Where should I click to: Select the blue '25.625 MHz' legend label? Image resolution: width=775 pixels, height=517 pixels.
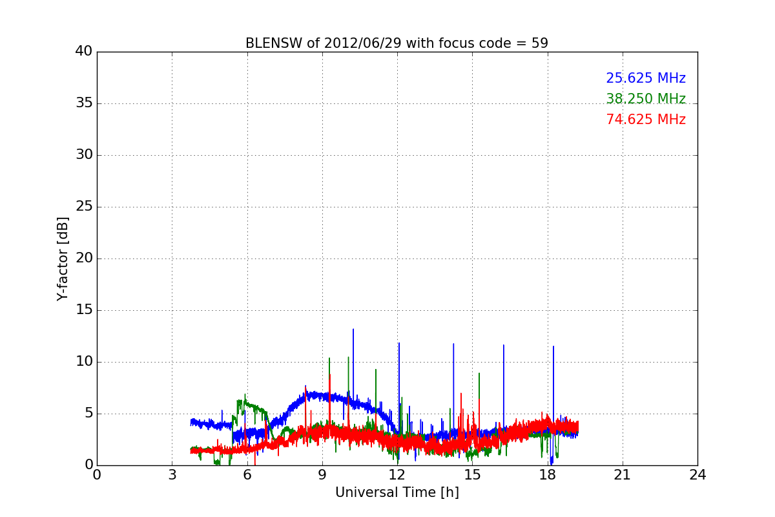[x=646, y=78]
